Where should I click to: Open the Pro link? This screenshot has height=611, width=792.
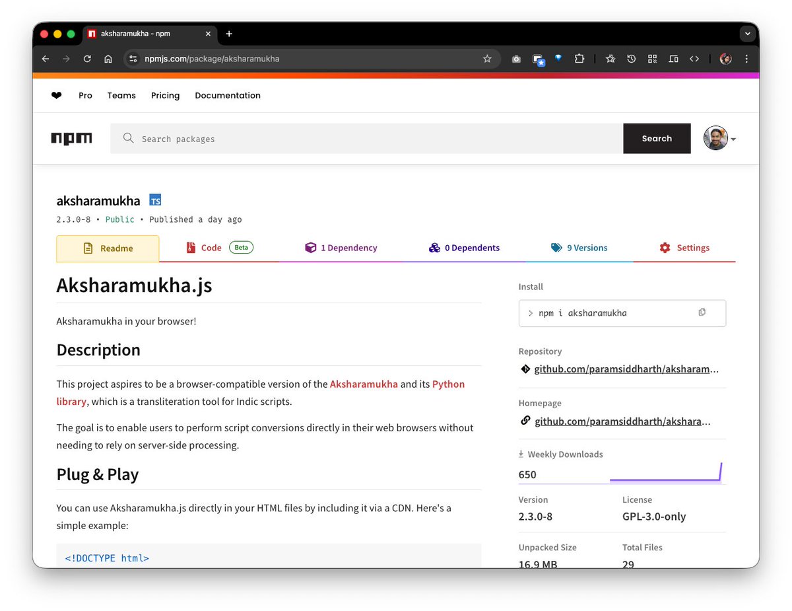pos(85,96)
